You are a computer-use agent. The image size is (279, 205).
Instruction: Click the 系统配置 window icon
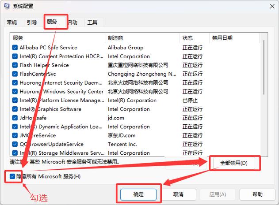(x=7, y=6)
